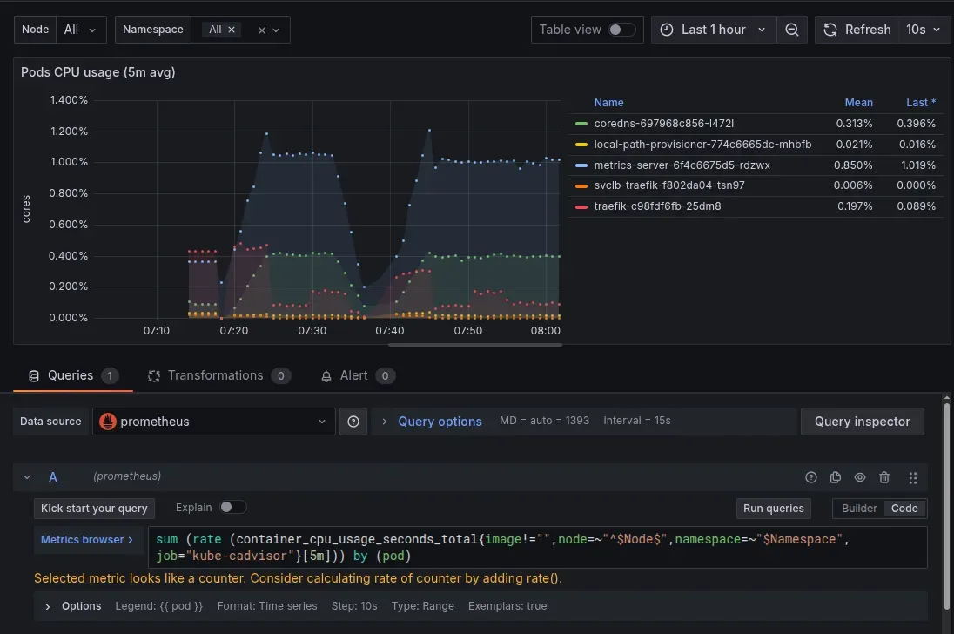Click the Alert bell icon

pyautogui.click(x=326, y=376)
